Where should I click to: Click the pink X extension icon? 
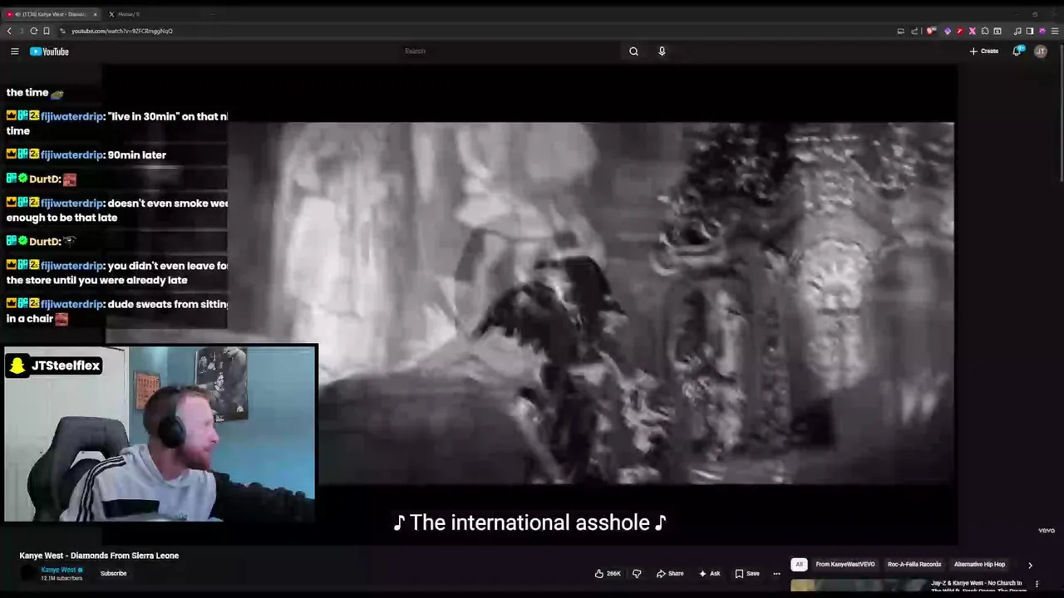coord(973,31)
